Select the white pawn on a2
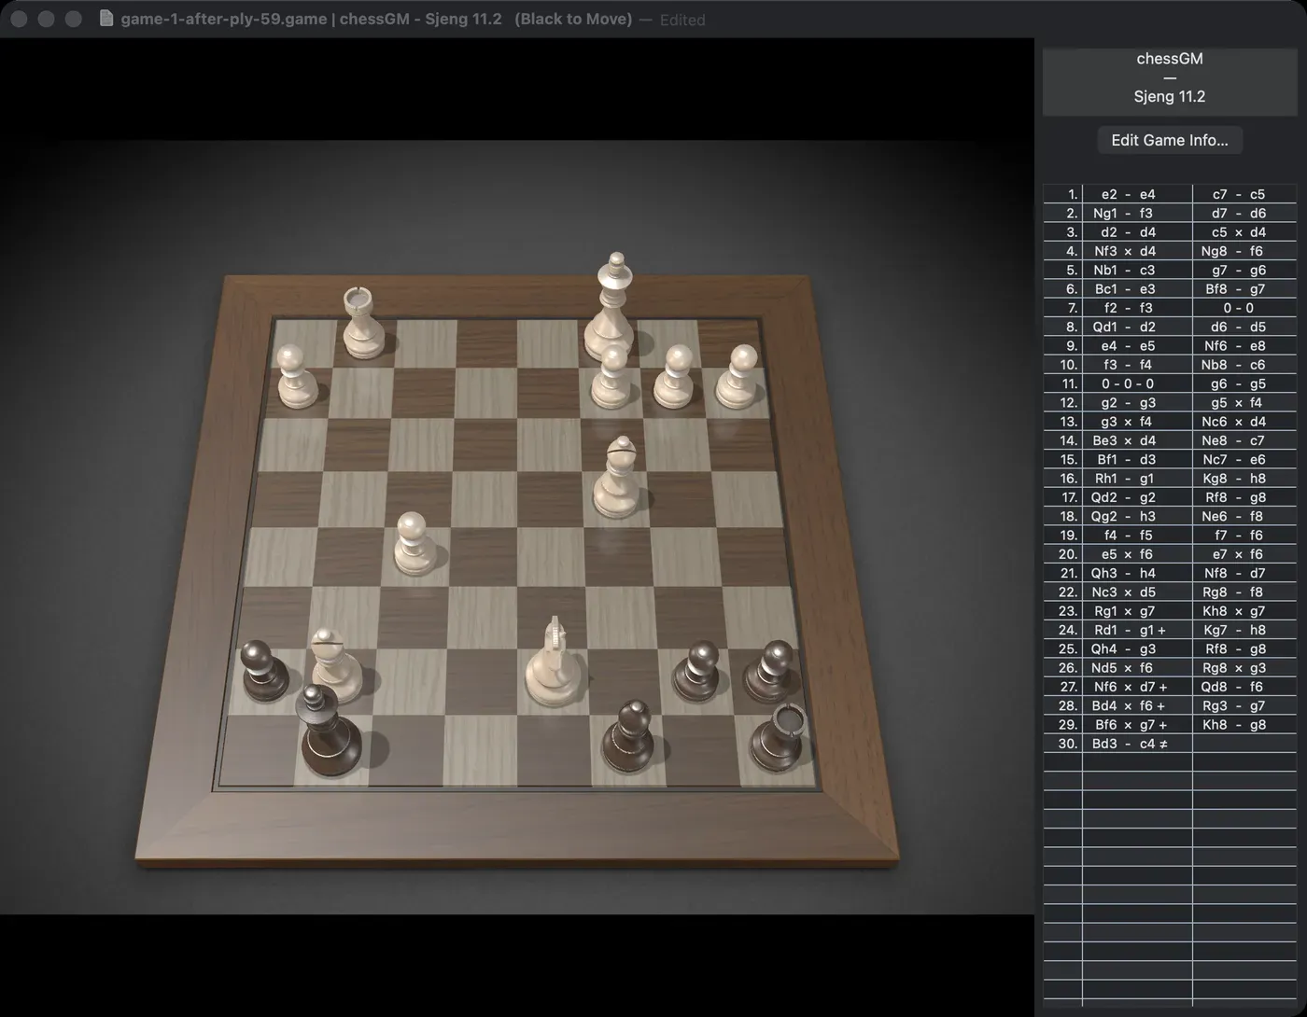This screenshot has width=1307, height=1017. point(739,376)
